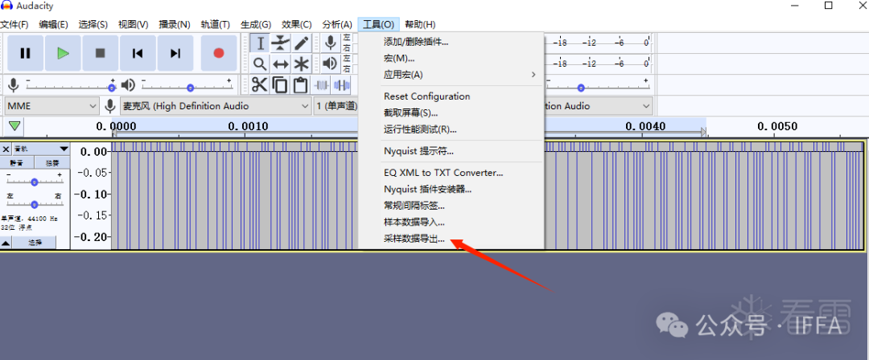Click the Copy icon in the edit toolbar
The height and width of the screenshot is (360, 869).
(281, 84)
